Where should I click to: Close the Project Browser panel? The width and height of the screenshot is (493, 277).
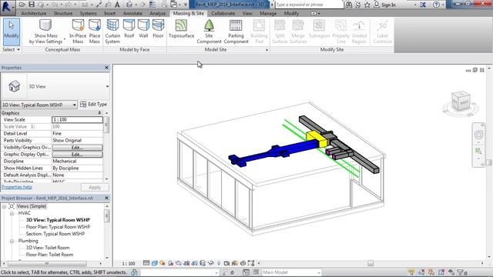[106, 199]
